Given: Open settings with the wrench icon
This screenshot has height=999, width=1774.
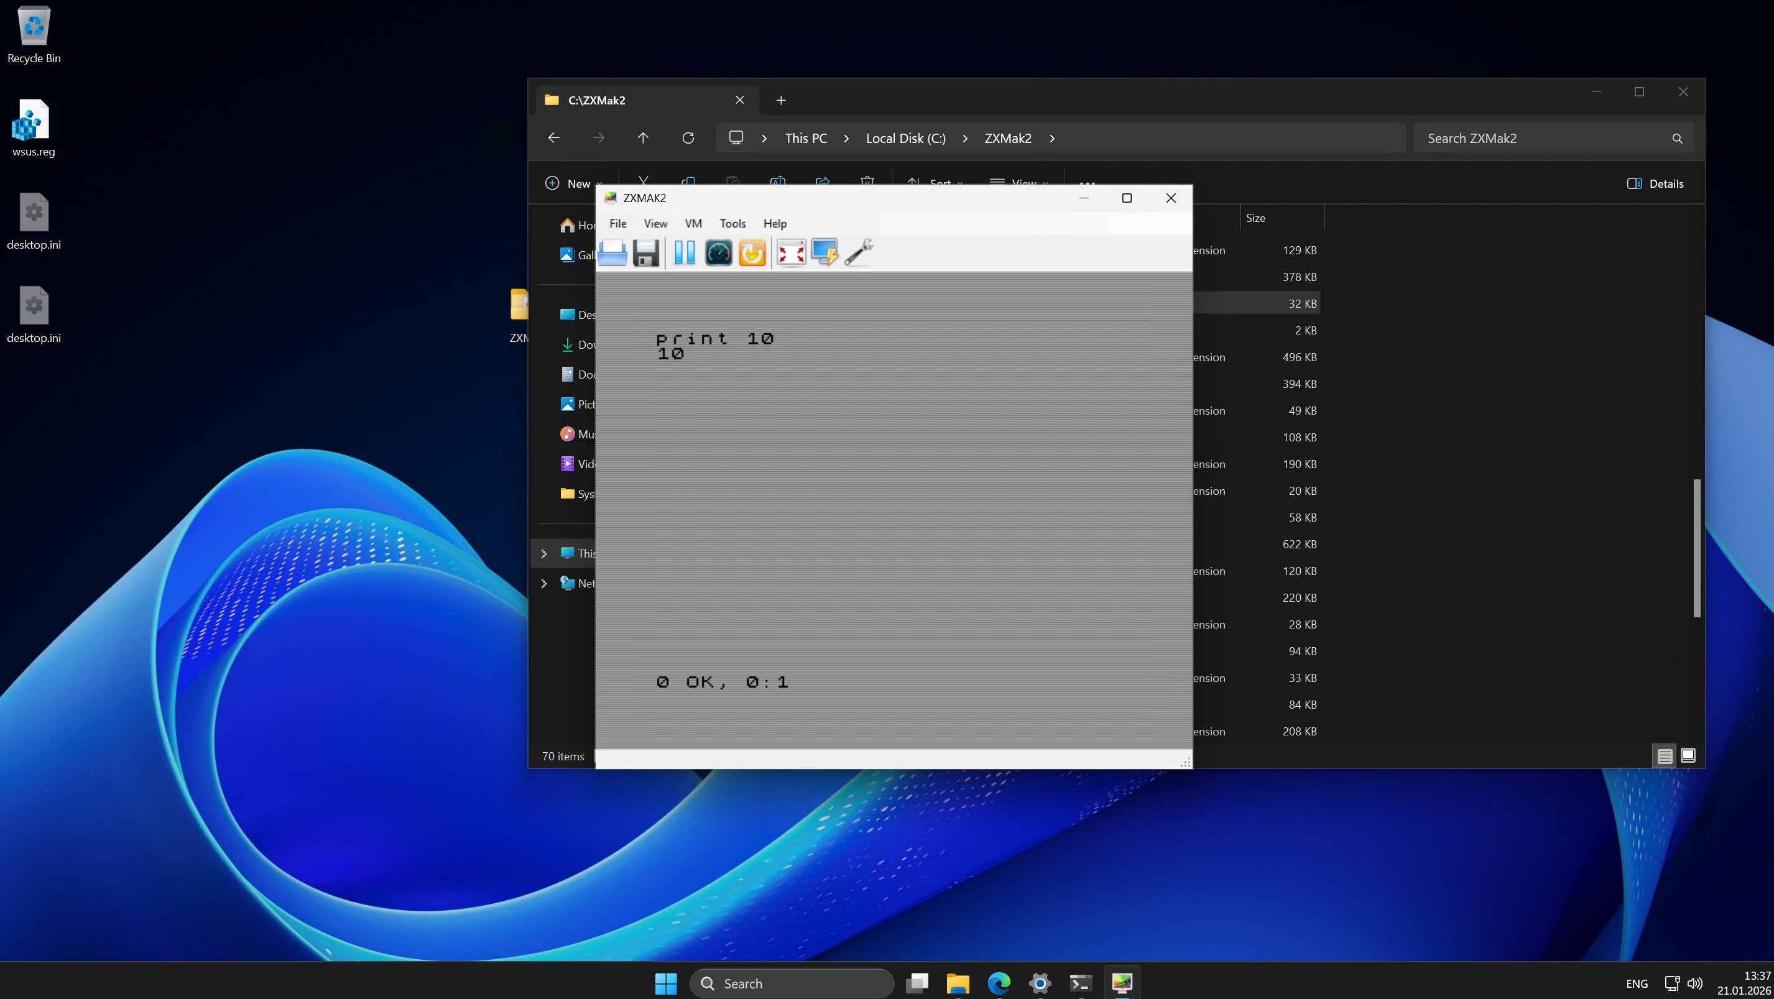Looking at the screenshot, I should [859, 252].
